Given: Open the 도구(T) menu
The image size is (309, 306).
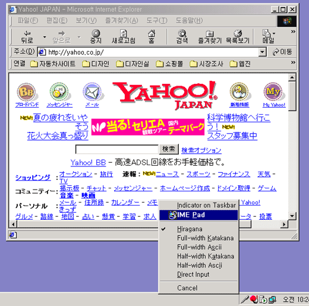Looking at the screenshot, I should 157,20.
